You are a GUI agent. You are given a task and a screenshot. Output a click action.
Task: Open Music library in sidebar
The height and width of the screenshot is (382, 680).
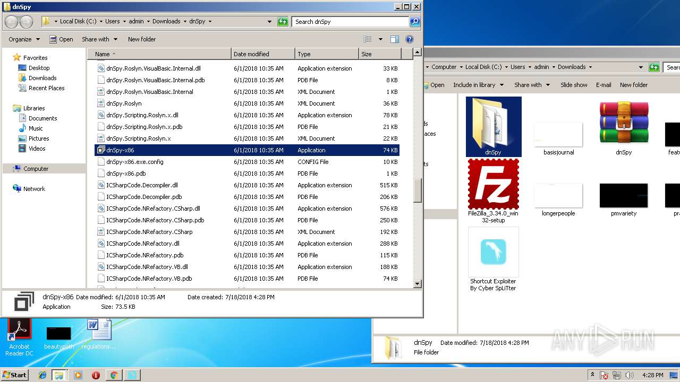click(36, 128)
